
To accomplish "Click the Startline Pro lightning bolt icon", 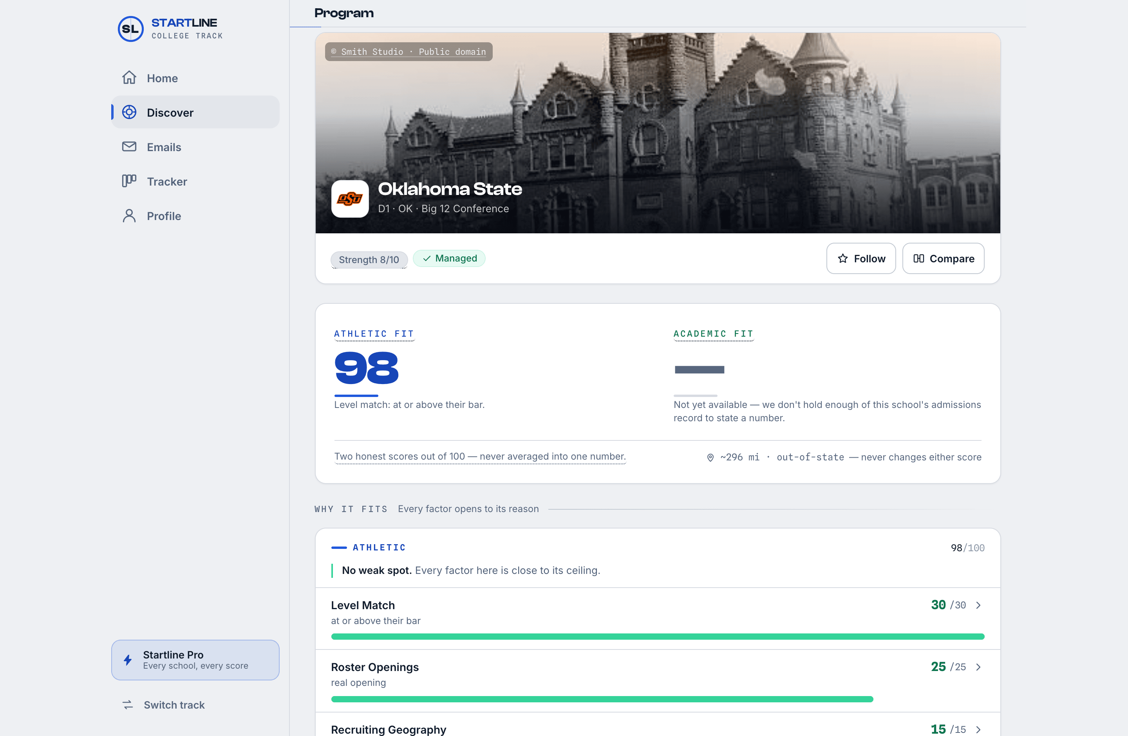I will 128,660.
